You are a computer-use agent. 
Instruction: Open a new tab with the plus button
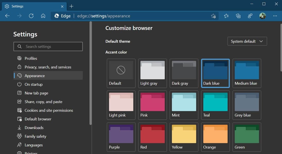(x=71, y=6)
